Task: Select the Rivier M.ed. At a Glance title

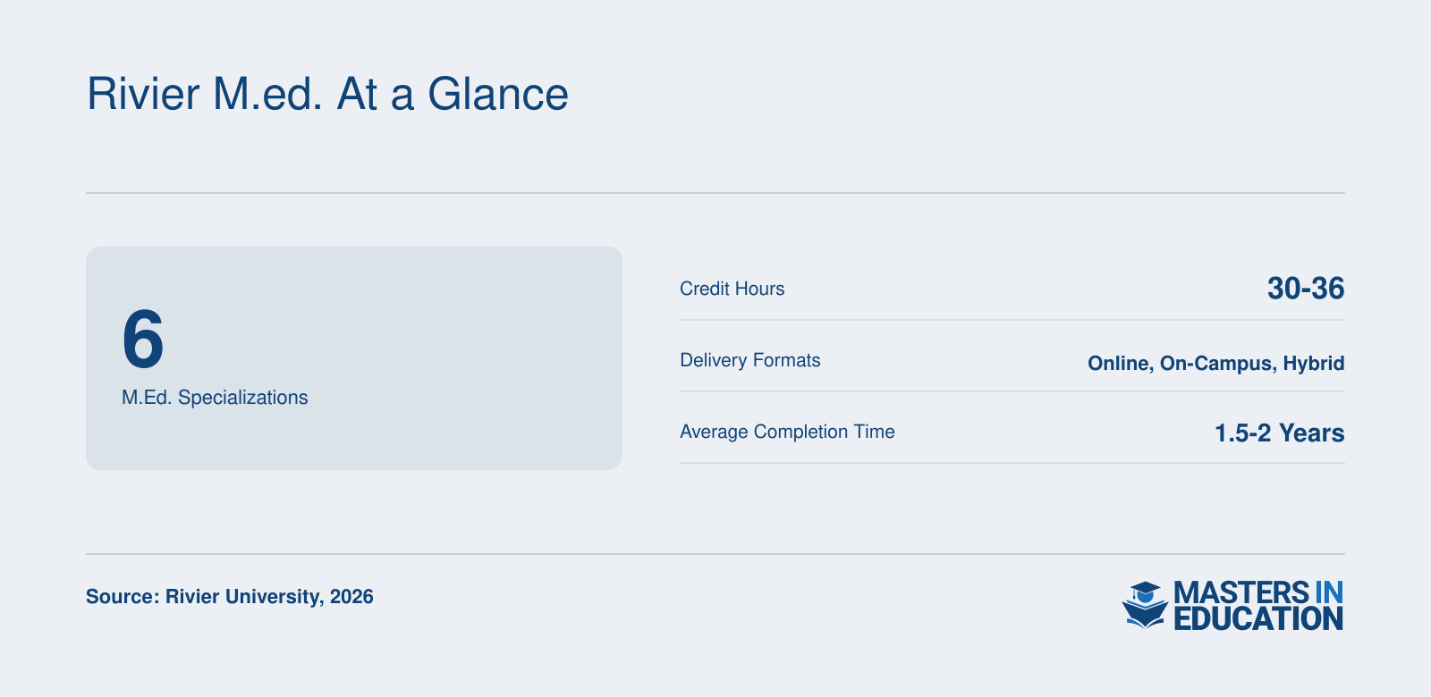Action: click(327, 94)
